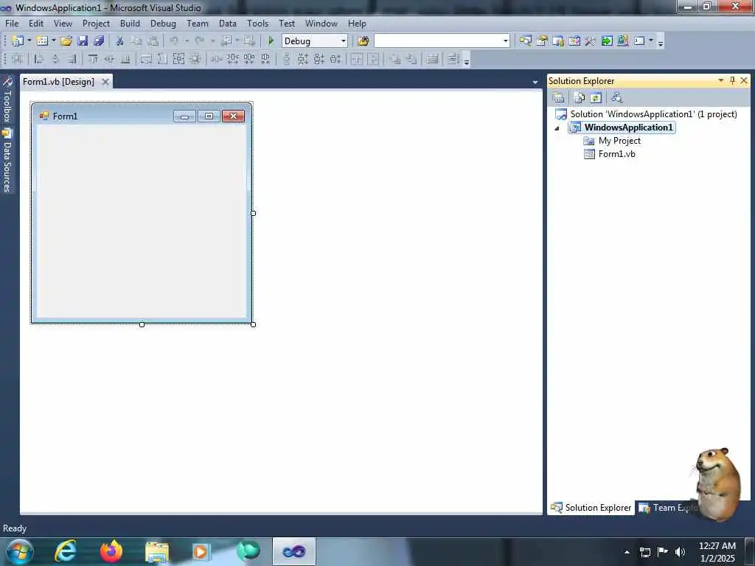755x566 pixels.
Task: Click the Extension Manager crossed-tools icon
Action: [591, 41]
